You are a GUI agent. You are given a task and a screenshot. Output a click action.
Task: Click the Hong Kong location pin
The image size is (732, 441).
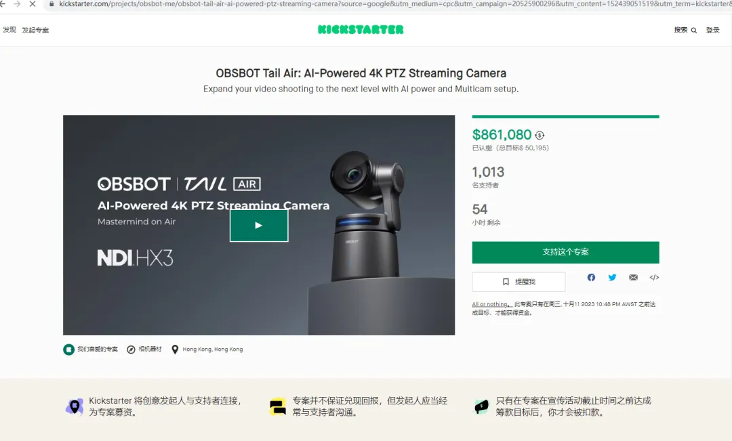click(175, 350)
